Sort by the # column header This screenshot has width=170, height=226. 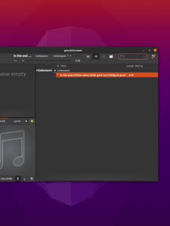58,66
